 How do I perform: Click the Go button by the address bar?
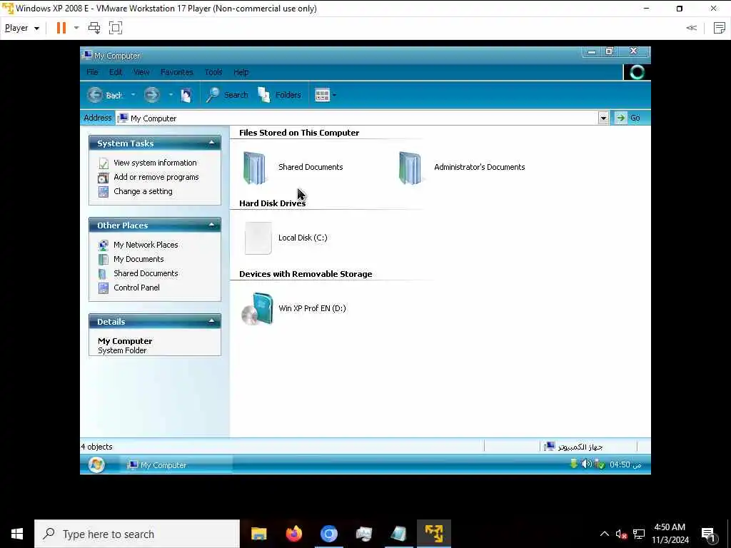628,118
